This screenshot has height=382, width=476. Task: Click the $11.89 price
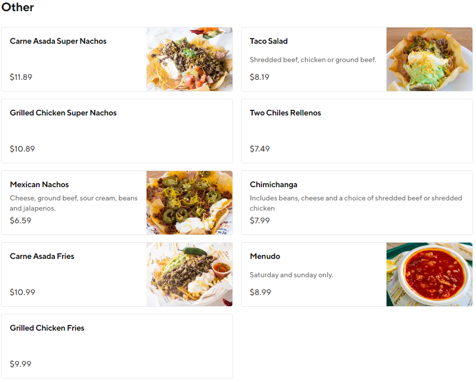tap(21, 77)
